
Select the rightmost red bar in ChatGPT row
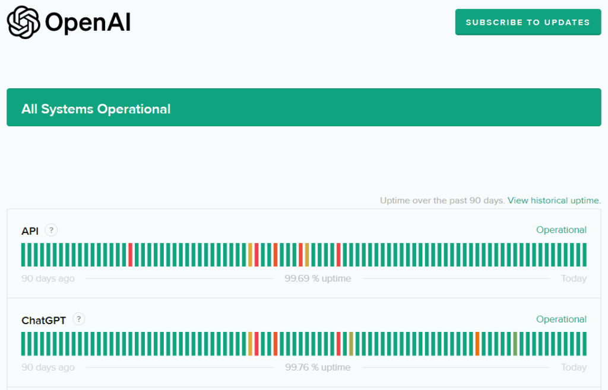(x=338, y=344)
